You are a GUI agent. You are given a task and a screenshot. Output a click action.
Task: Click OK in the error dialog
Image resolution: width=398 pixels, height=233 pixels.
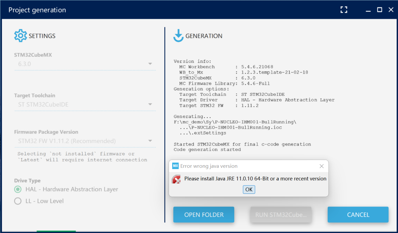tap(249, 190)
